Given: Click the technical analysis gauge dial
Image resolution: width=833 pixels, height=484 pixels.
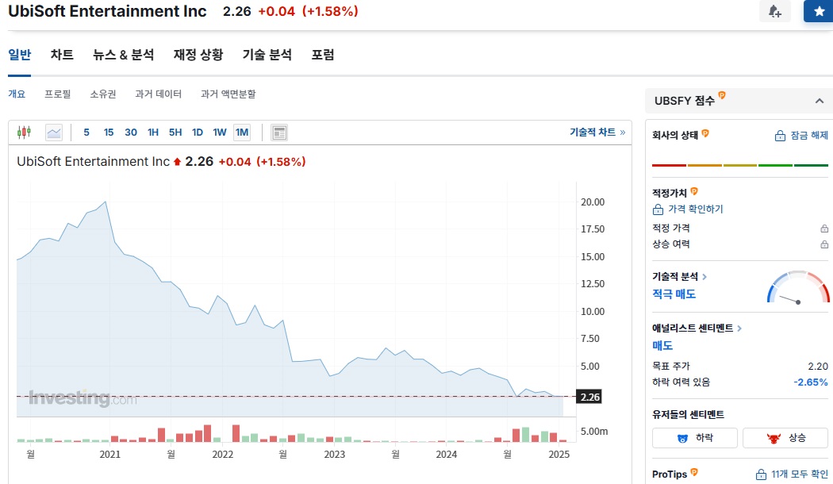Looking at the screenshot, I should 797,290.
